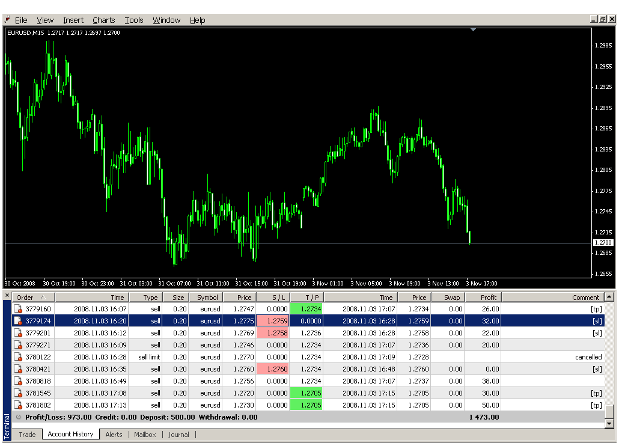Click the icon of cancelled order 3780122

pos(17,357)
